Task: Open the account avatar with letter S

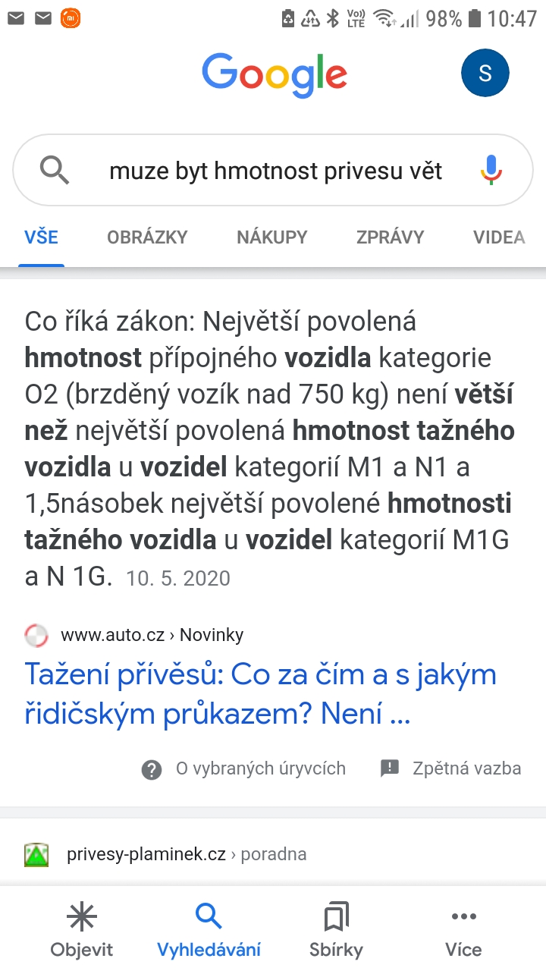Action: pos(485,74)
